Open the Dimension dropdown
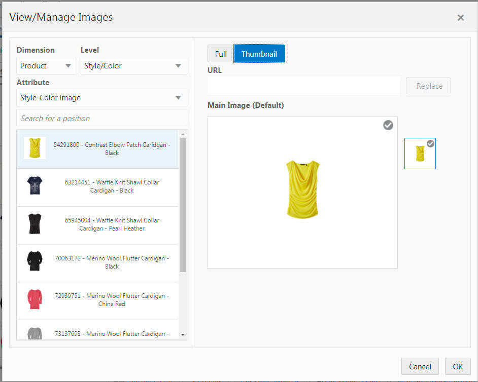 pos(46,65)
